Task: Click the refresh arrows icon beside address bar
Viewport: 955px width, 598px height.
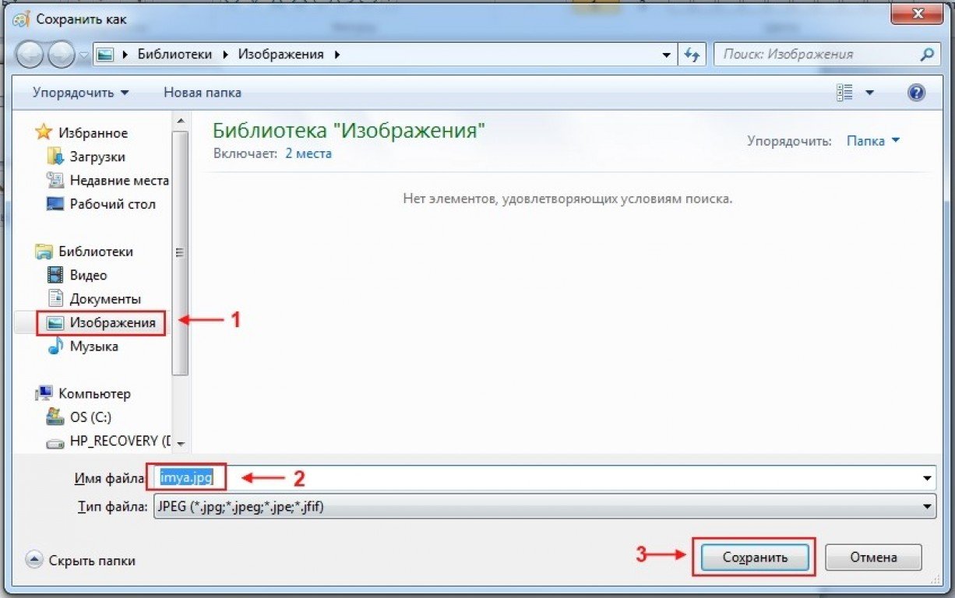Action: pyautogui.click(x=691, y=55)
